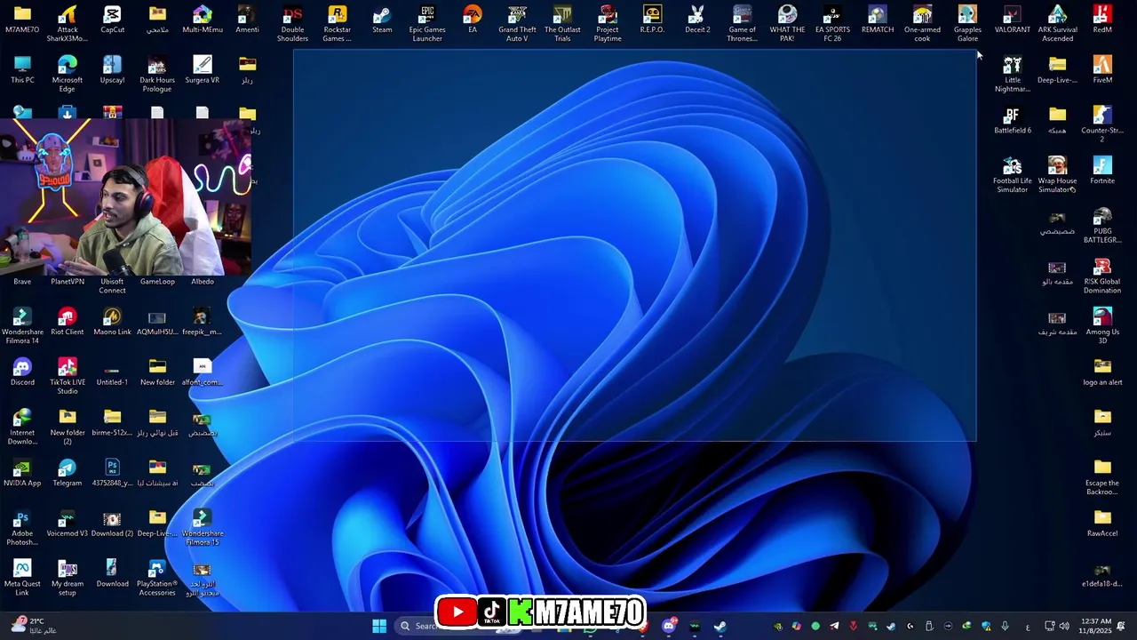Open Wrap House Simulator shortcut
Viewport: 1137px width, 640px height.
pyautogui.click(x=1057, y=175)
